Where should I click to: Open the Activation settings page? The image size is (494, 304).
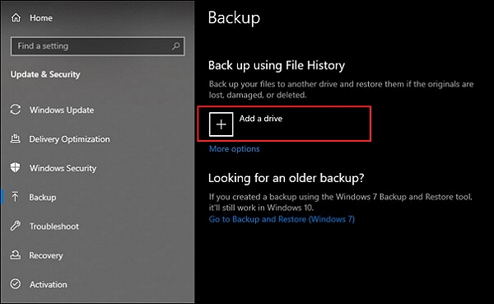[x=49, y=284]
